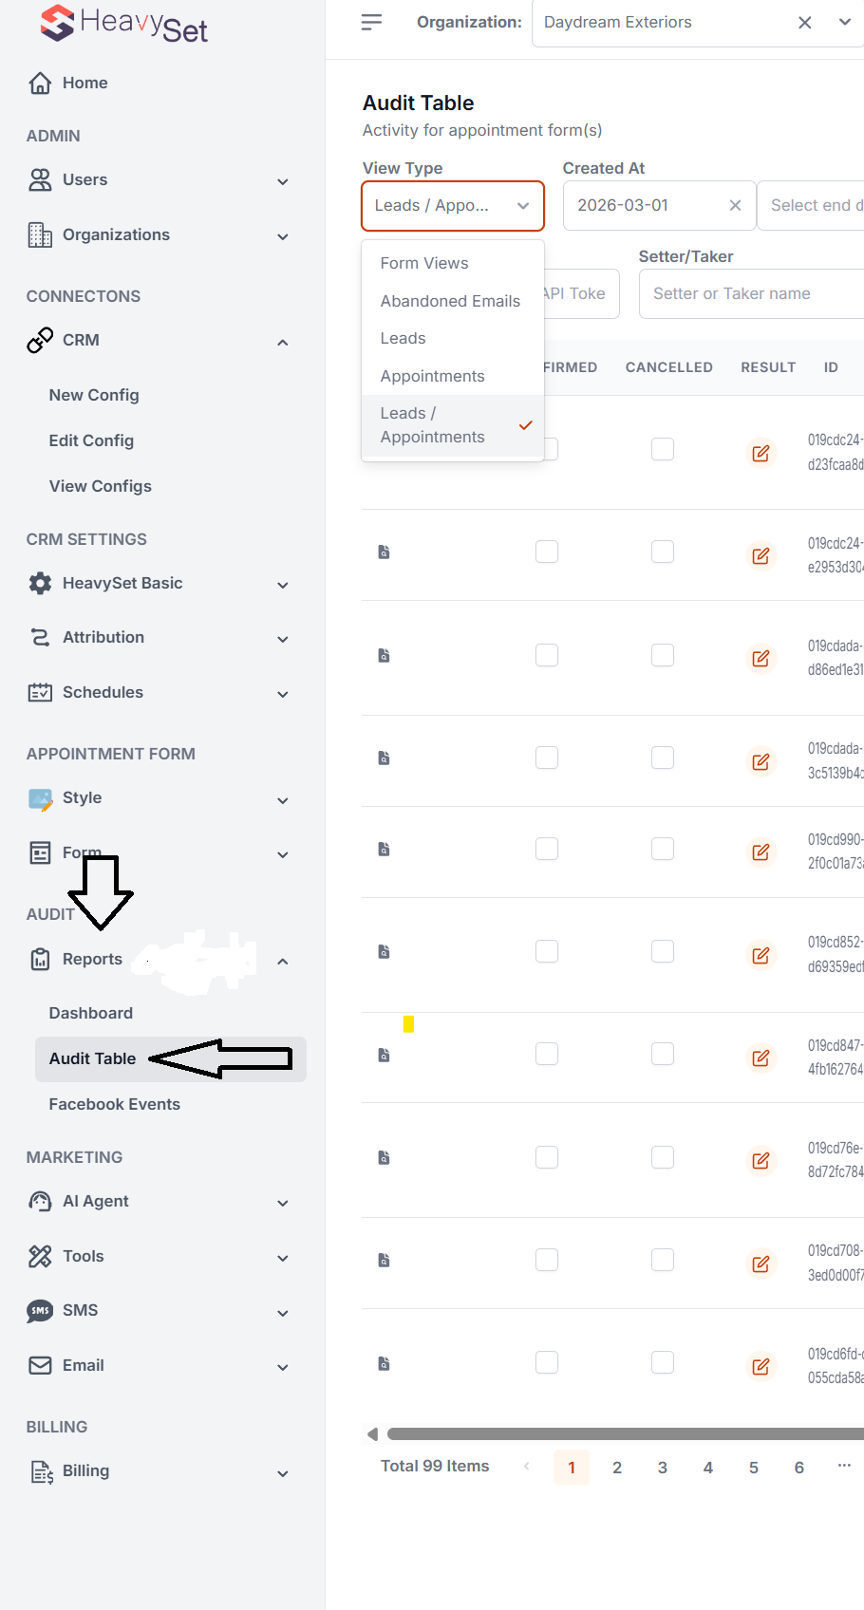Collapse the View Type dropdown
This screenshot has width=864, height=1610.
[x=523, y=206]
